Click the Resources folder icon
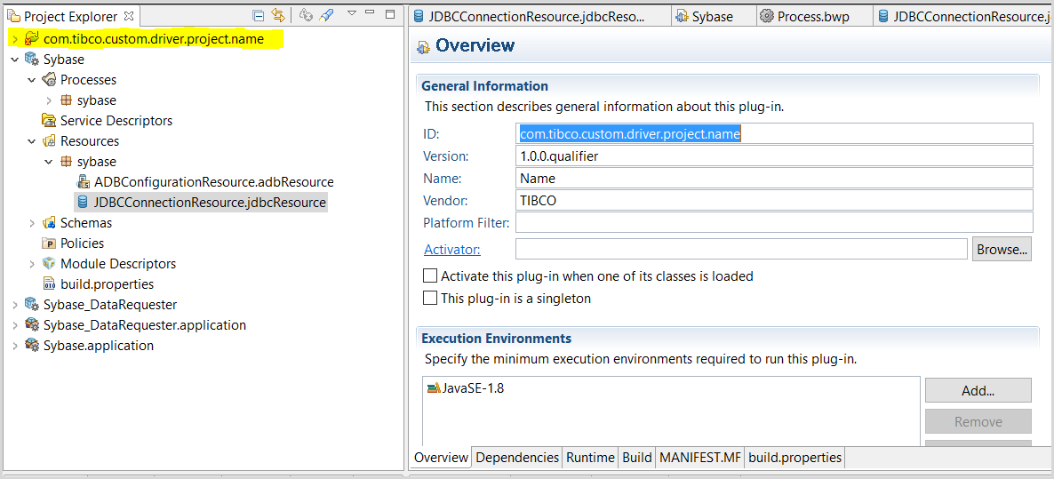 tap(49, 141)
